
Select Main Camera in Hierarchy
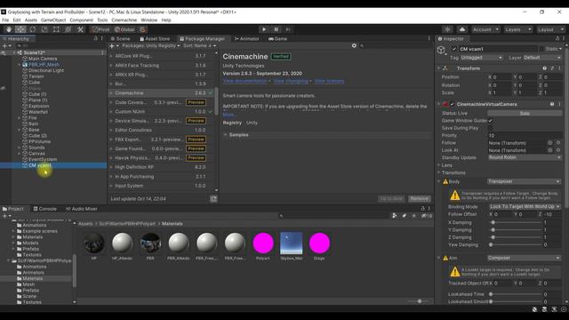[x=43, y=59]
